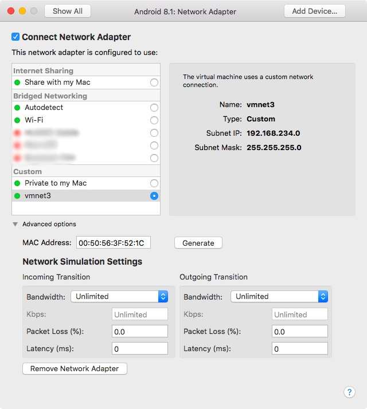
Task: Click the Add Device button
Action: [x=314, y=11]
